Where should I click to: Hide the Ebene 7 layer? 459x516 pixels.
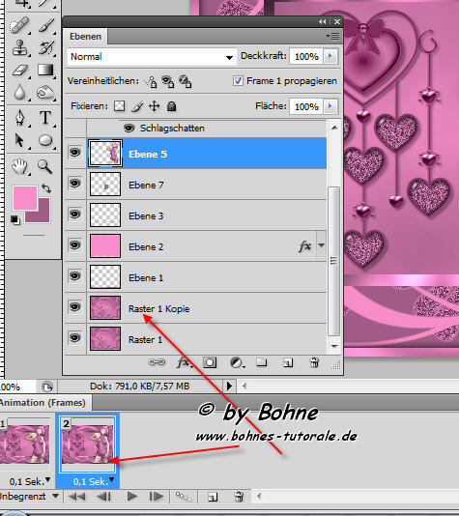[x=75, y=184]
